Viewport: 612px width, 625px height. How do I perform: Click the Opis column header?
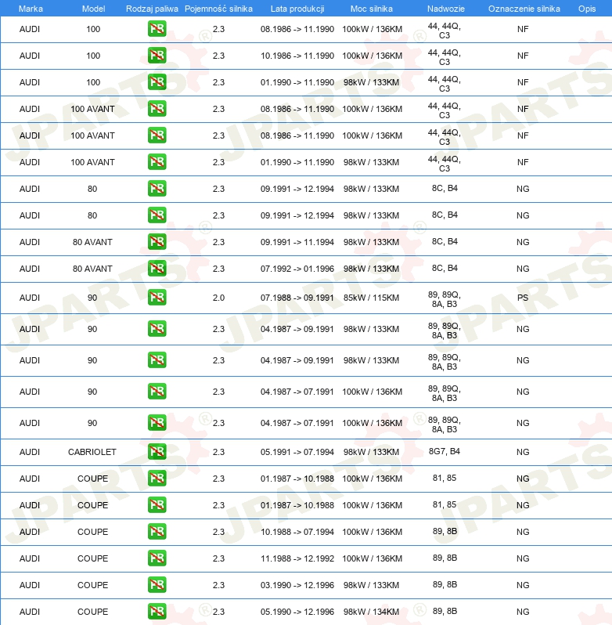pos(587,9)
